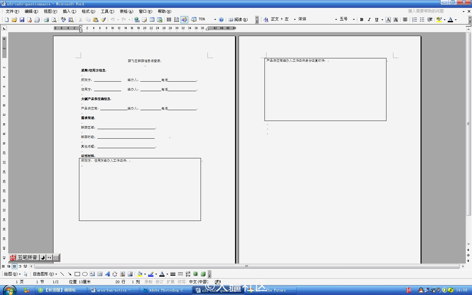Open the 表格 menu
The height and width of the screenshot is (295, 472).
pyautogui.click(x=126, y=11)
